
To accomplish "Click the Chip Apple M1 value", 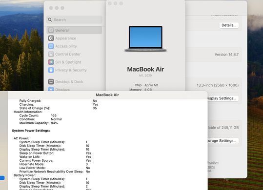I will pyautogui.click(x=151, y=85).
